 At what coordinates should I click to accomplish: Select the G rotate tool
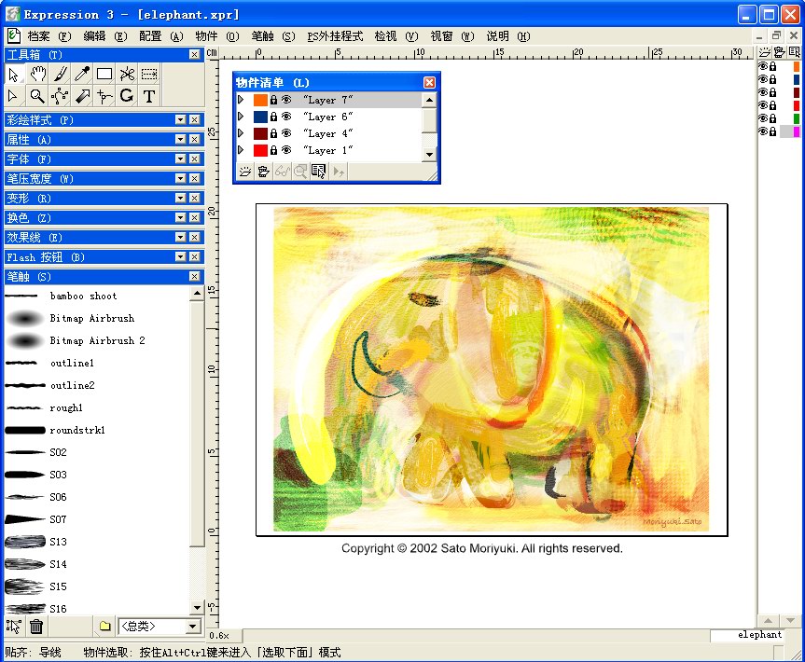(x=127, y=96)
